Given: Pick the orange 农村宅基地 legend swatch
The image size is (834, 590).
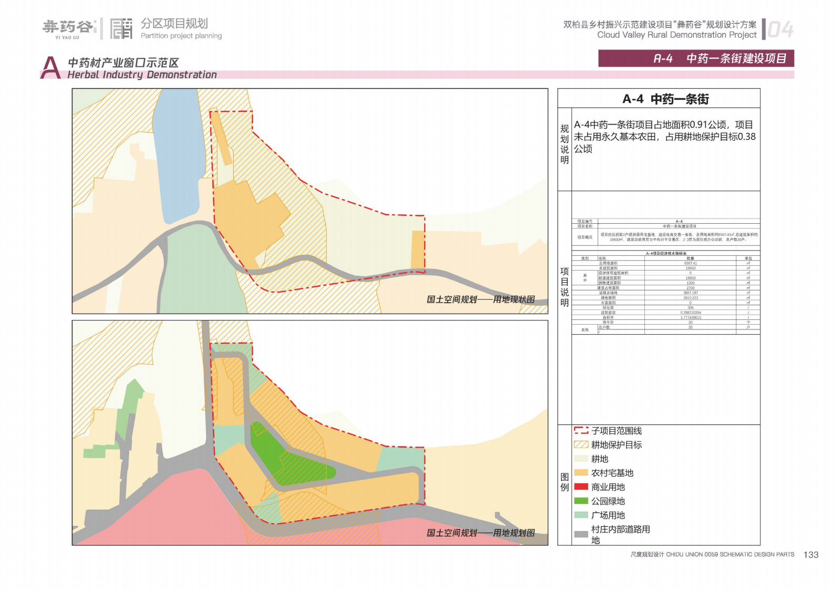Looking at the screenshot, I should pos(581,473).
